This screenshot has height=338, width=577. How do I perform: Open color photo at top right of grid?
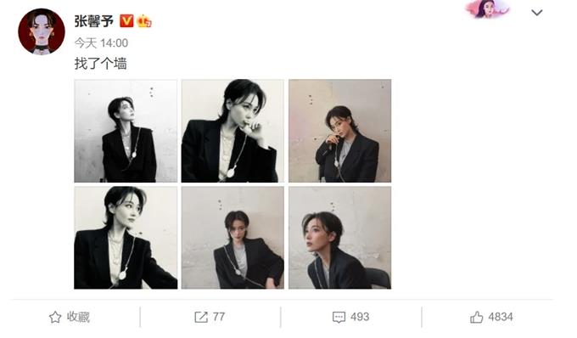[339, 131]
